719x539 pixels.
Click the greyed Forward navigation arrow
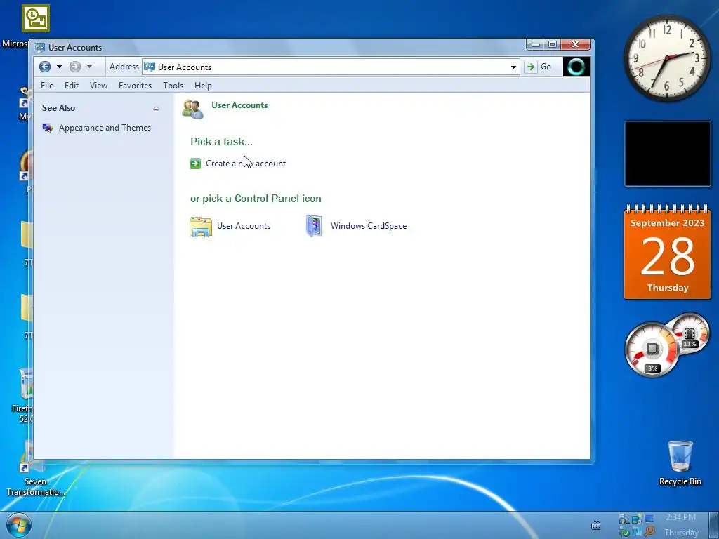[75, 67]
